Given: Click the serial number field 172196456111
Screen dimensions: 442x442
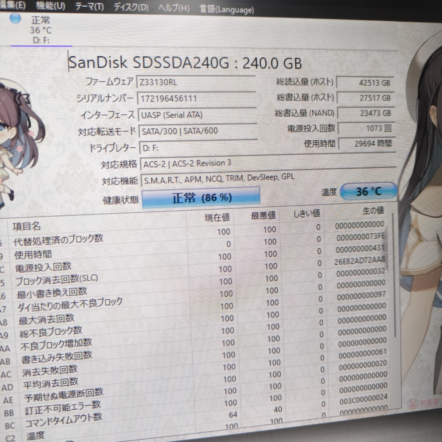Looking at the screenshot, I should pos(197,98).
